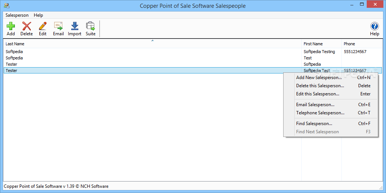Sort by the First Name column header
386x193 pixels.
(321, 44)
